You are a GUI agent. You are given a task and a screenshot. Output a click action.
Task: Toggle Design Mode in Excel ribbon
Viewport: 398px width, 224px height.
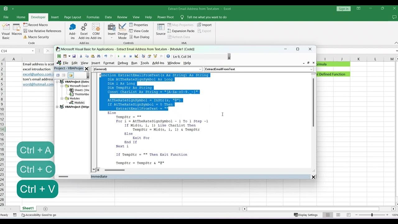tap(123, 31)
